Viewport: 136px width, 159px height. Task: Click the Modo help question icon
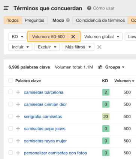tap(68, 20)
